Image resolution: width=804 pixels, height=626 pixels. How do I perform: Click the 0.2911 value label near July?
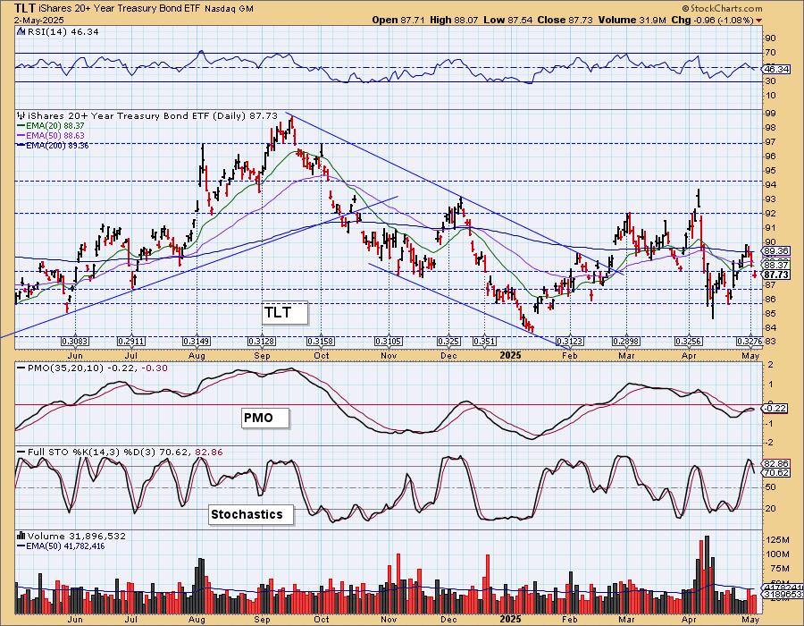[x=131, y=342]
